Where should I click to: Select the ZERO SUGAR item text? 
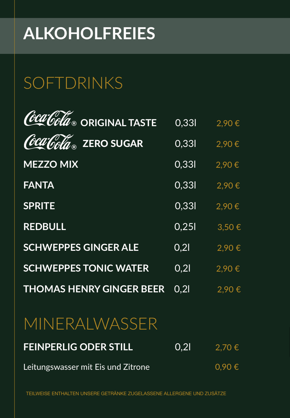[x=113, y=144]
